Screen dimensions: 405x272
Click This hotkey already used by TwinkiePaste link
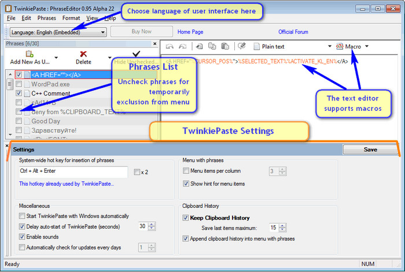tap(67, 184)
